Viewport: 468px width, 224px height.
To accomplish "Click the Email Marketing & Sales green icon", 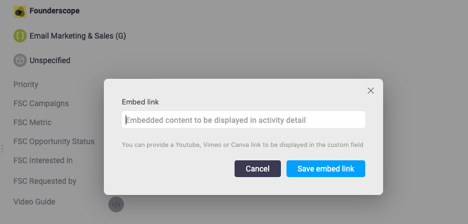I will (x=20, y=36).
